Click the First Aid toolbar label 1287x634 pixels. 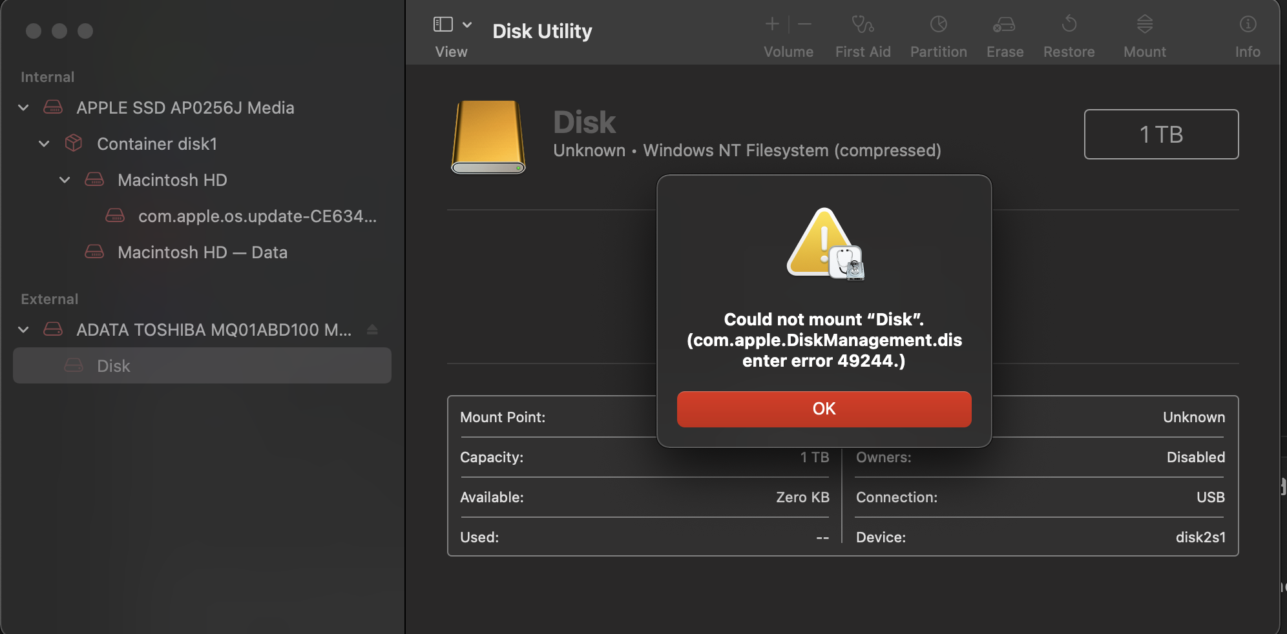pyautogui.click(x=863, y=52)
